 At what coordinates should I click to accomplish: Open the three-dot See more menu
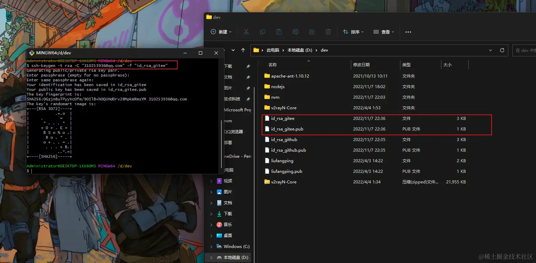click(x=408, y=32)
